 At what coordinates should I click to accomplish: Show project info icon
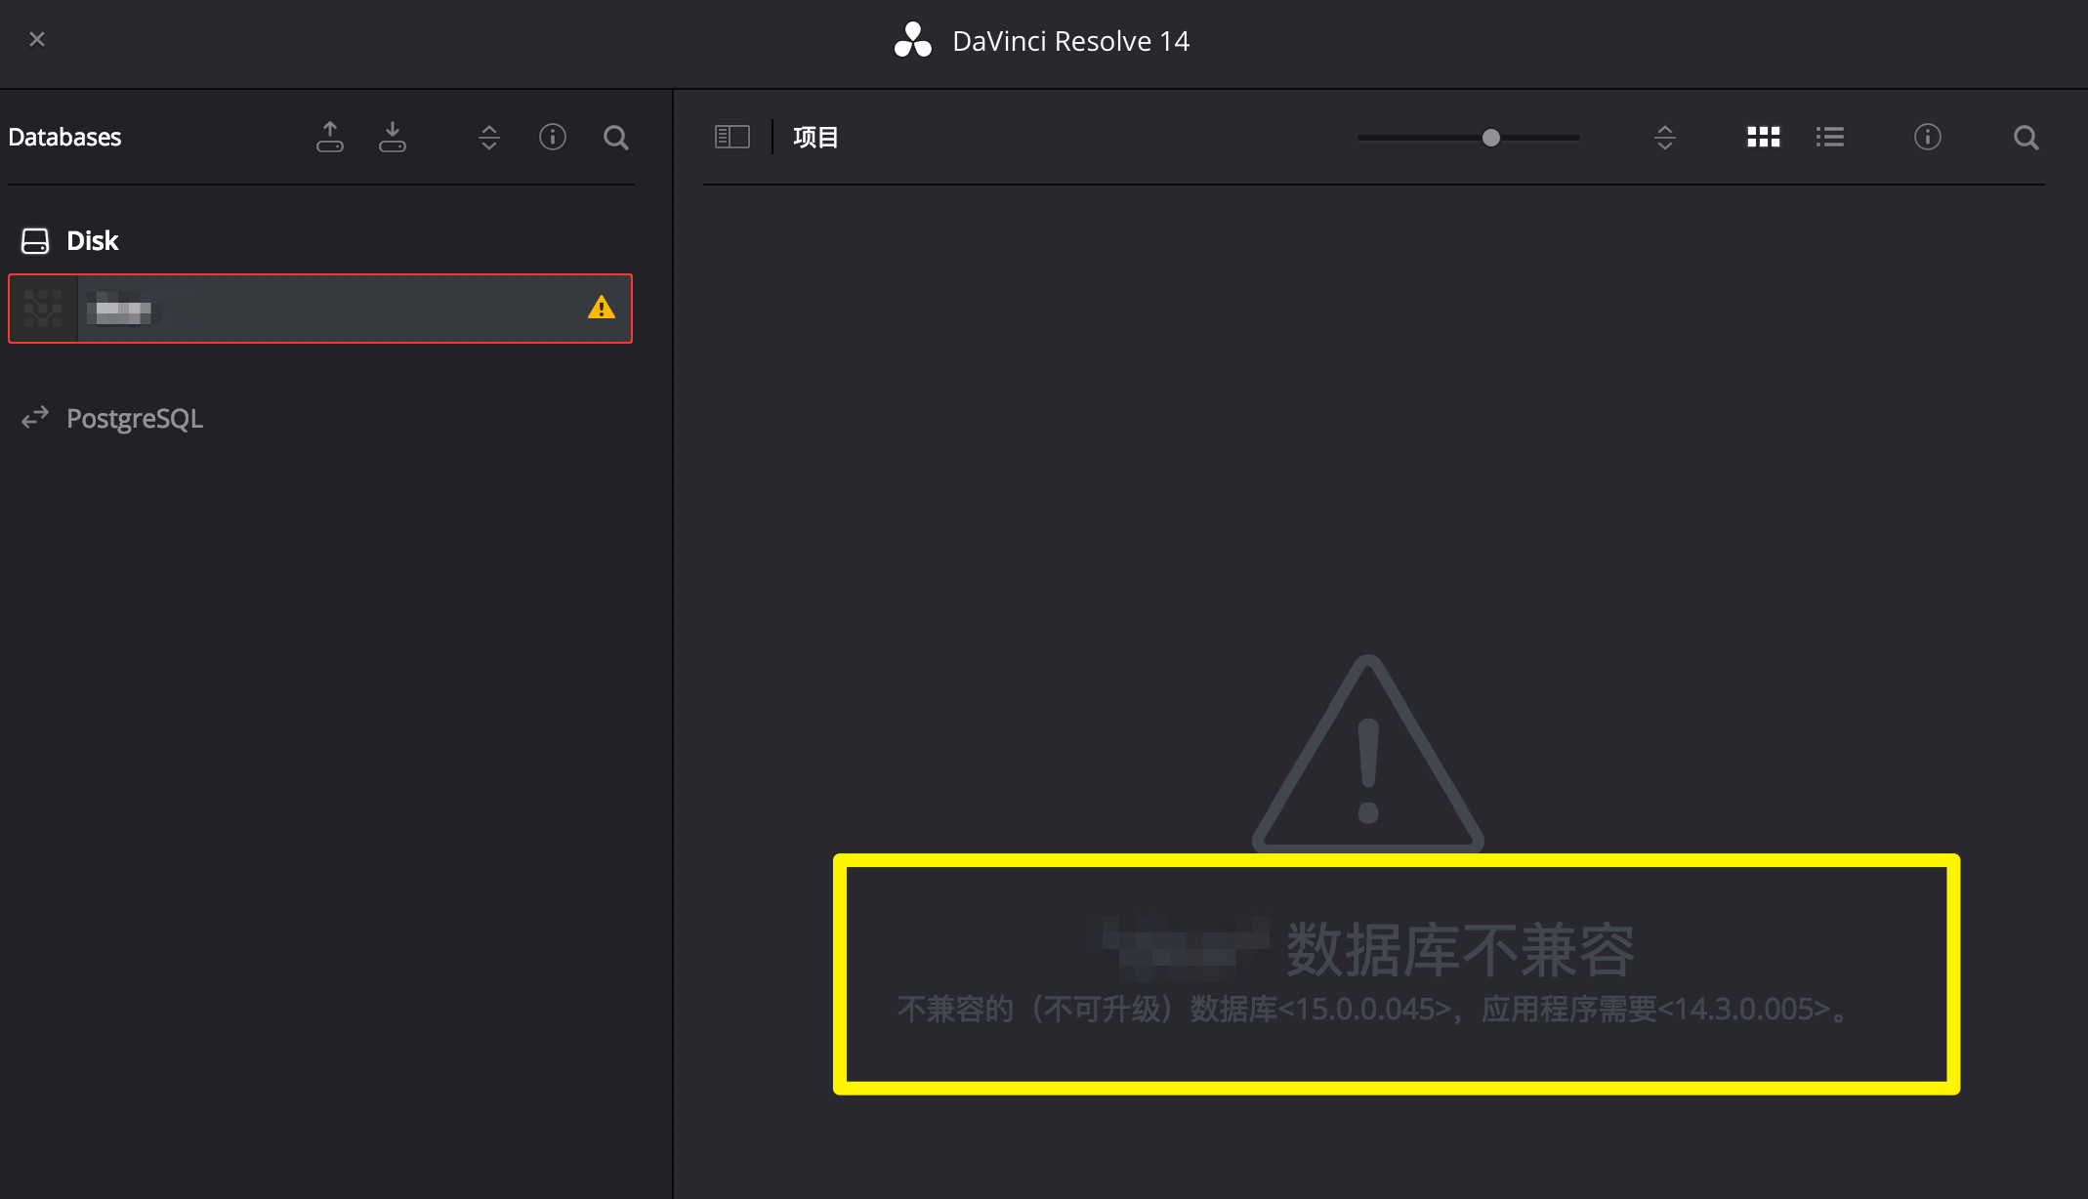click(1928, 137)
